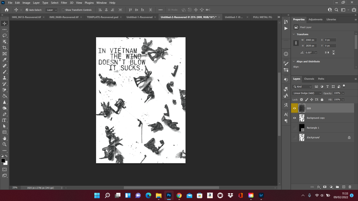Image resolution: width=358 pixels, height=201 pixels.
Task: Click the Share icon at top right
Action: tap(354, 10)
